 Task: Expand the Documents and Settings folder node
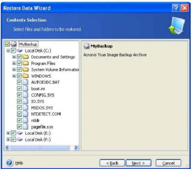pos(14,57)
